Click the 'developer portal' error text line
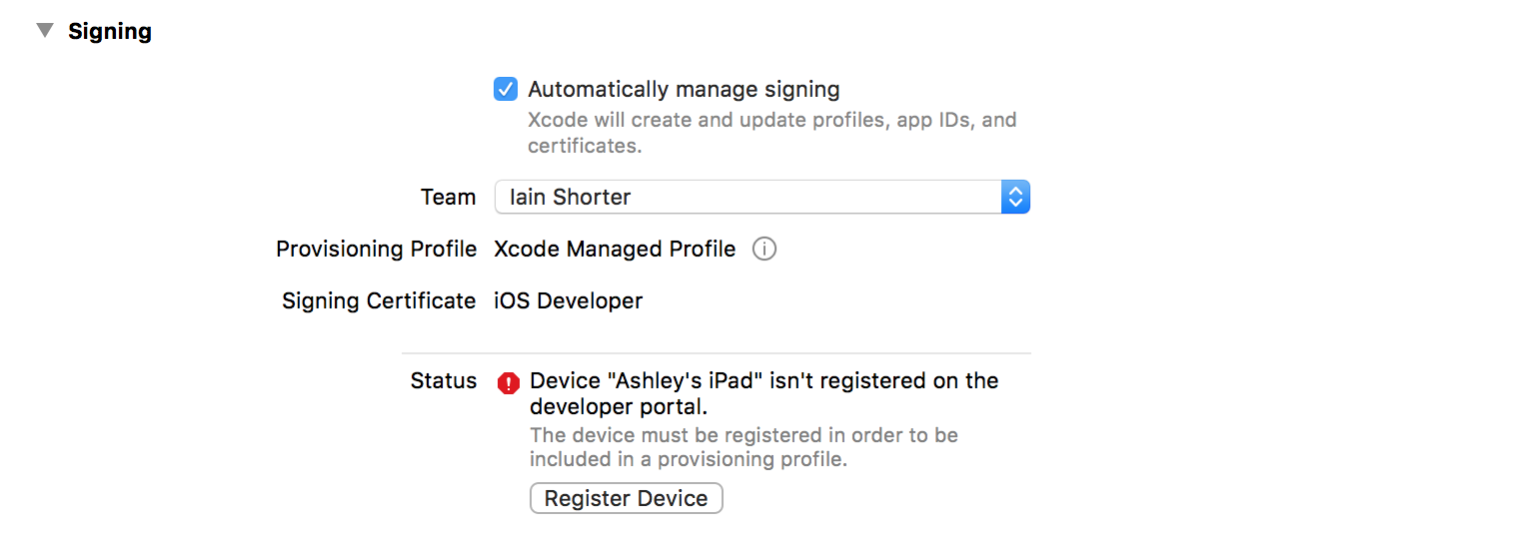Viewport: 1528px width, 546px height. [x=619, y=406]
